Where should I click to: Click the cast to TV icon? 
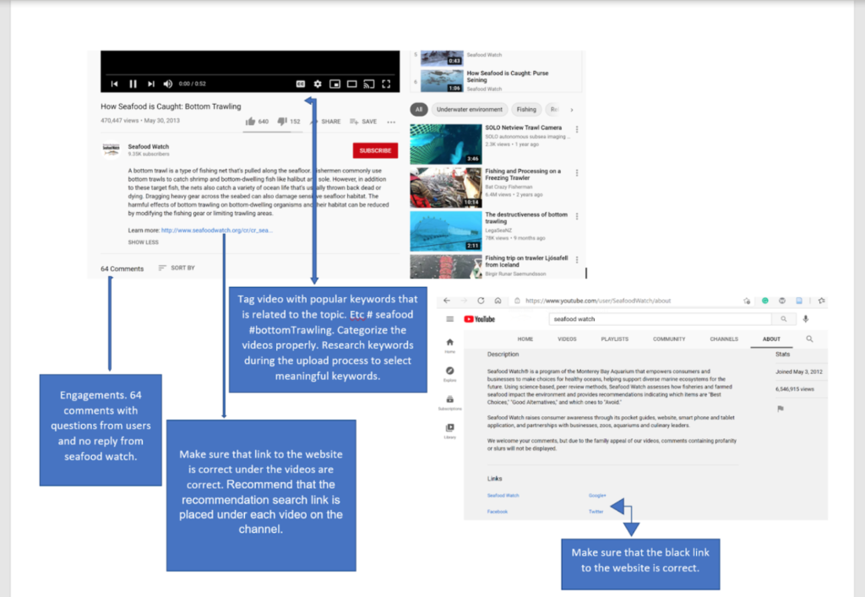[x=369, y=84]
